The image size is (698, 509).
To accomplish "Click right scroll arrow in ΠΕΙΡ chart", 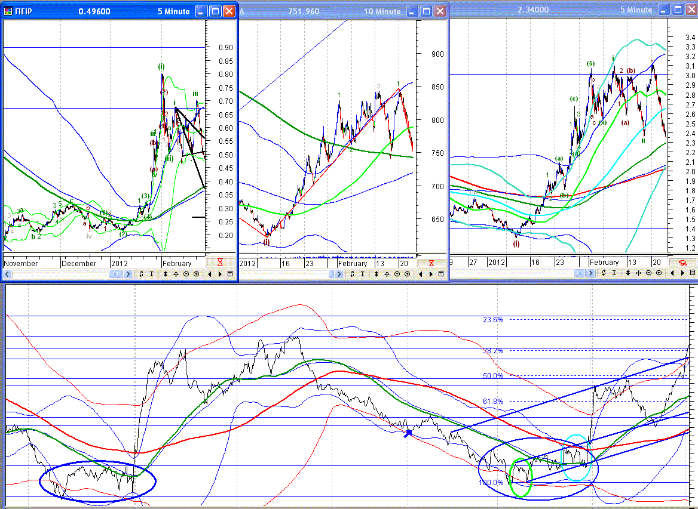I will tap(128, 274).
